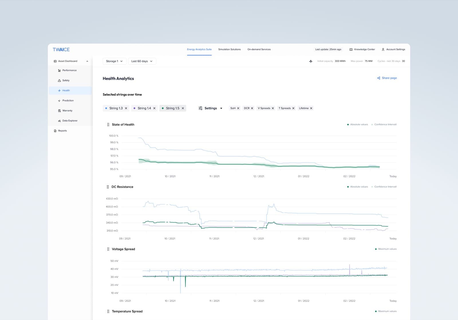Switch to Energy Analytics Suite tab
The width and height of the screenshot is (458, 320).
pos(199,50)
